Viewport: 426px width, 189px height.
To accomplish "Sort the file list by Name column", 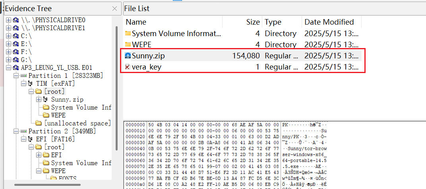I will click(x=136, y=22).
